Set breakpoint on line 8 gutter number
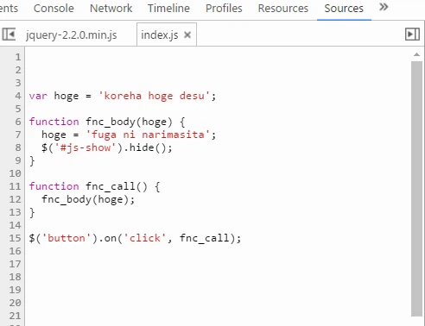425x326 pixels. point(18,147)
